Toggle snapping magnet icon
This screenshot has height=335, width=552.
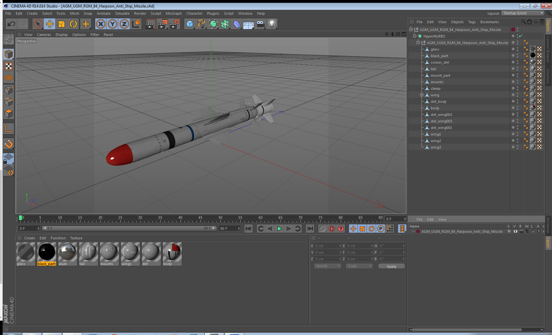(9, 144)
